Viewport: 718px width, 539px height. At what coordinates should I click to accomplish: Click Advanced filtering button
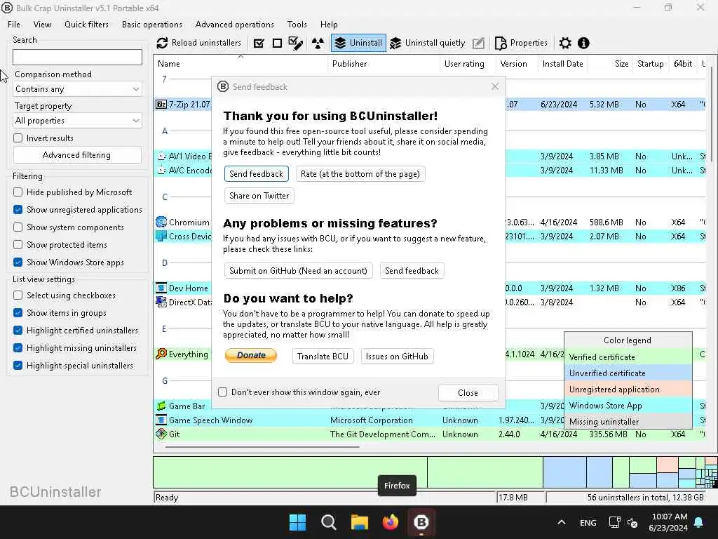[77, 155]
